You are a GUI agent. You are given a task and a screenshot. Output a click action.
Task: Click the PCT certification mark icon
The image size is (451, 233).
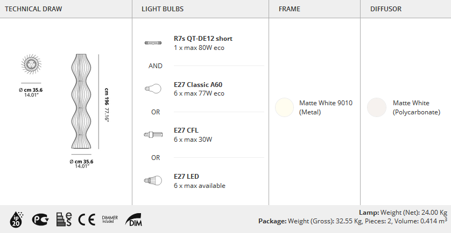[x=40, y=220]
